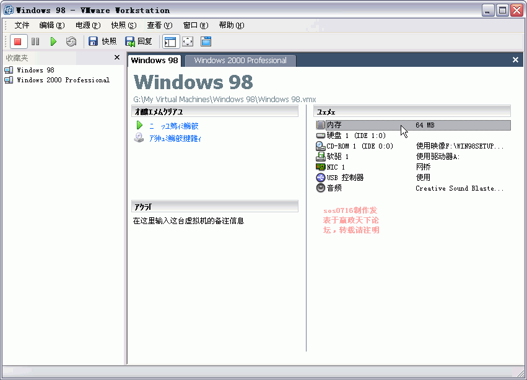
Task: Click the commands section header
Action: [215, 111]
